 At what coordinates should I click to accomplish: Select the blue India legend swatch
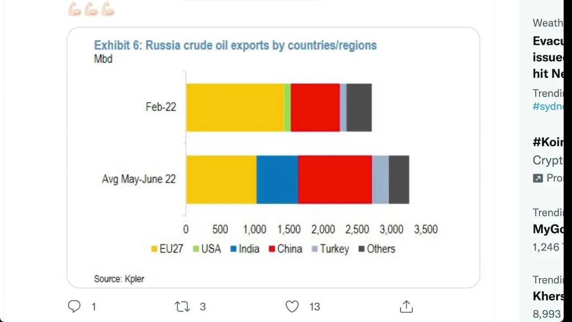coord(233,249)
